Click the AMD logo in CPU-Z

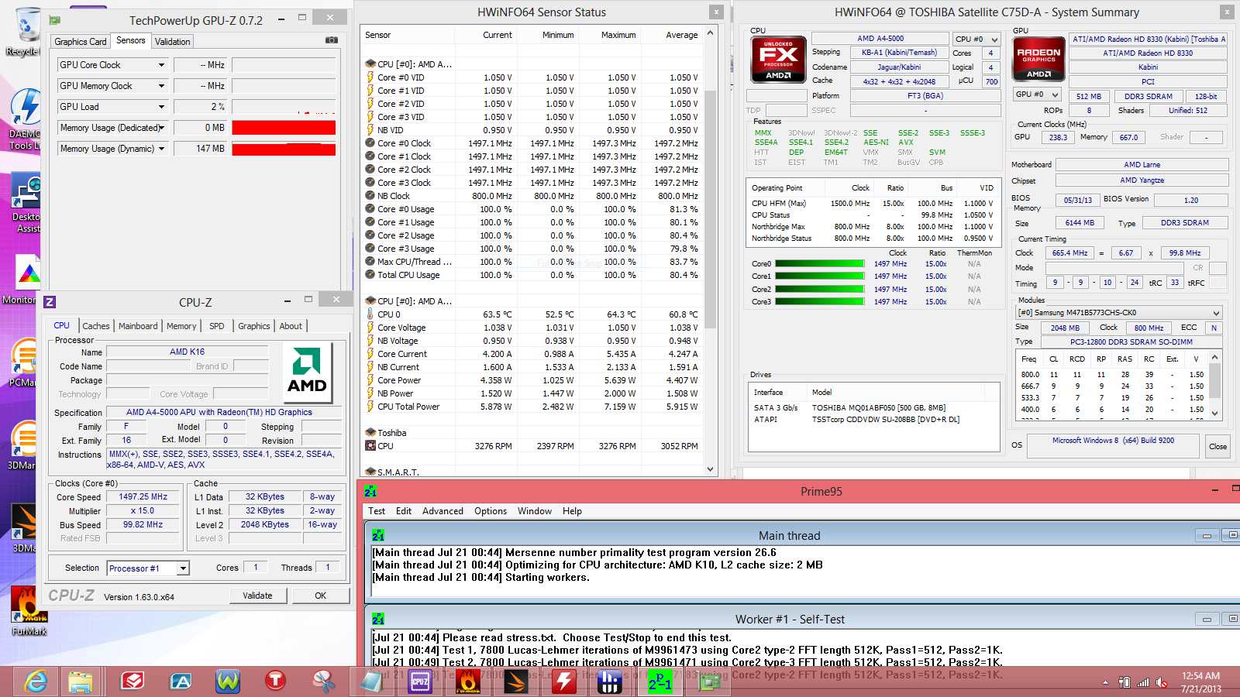click(307, 373)
